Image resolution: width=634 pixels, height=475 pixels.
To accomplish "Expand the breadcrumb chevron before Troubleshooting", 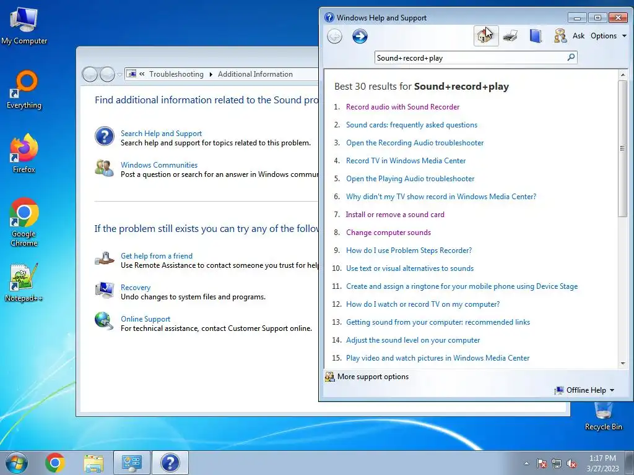I will coord(142,74).
